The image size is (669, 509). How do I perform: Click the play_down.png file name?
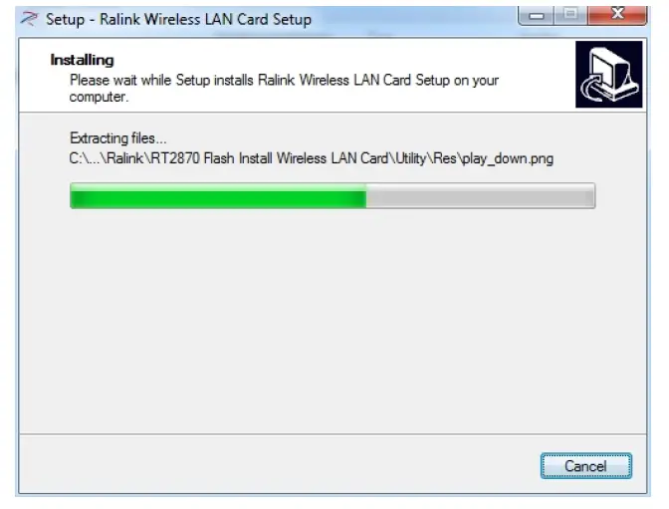point(508,158)
